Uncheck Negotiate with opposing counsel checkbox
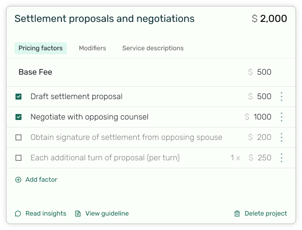The image size is (302, 230). (x=18, y=117)
